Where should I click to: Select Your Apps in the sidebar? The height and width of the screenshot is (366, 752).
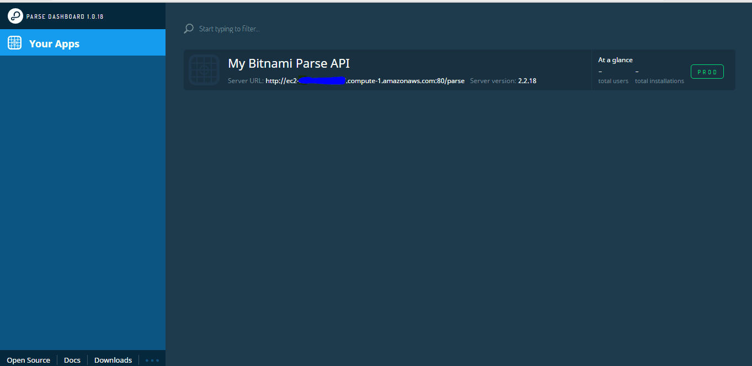pos(54,42)
